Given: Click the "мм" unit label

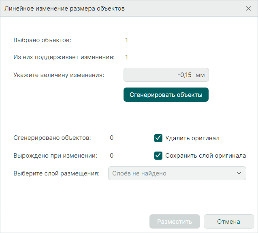Looking at the screenshot, I should [x=200, y=75].
